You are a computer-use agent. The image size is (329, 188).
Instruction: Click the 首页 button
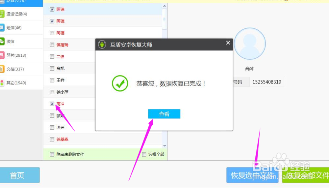pos(20,175)
